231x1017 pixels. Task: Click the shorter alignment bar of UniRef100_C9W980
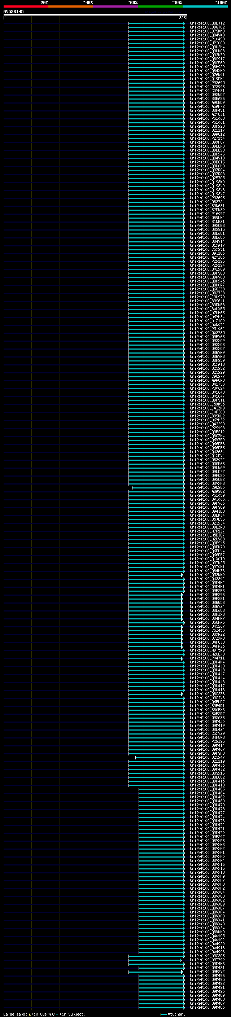pyautogui.click(x=158, y=488)
